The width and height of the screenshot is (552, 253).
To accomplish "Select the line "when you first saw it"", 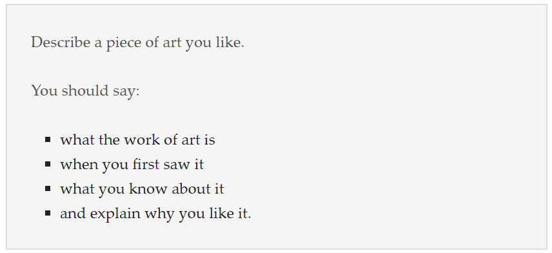I will pyautogui.click(x=132, y=165).
